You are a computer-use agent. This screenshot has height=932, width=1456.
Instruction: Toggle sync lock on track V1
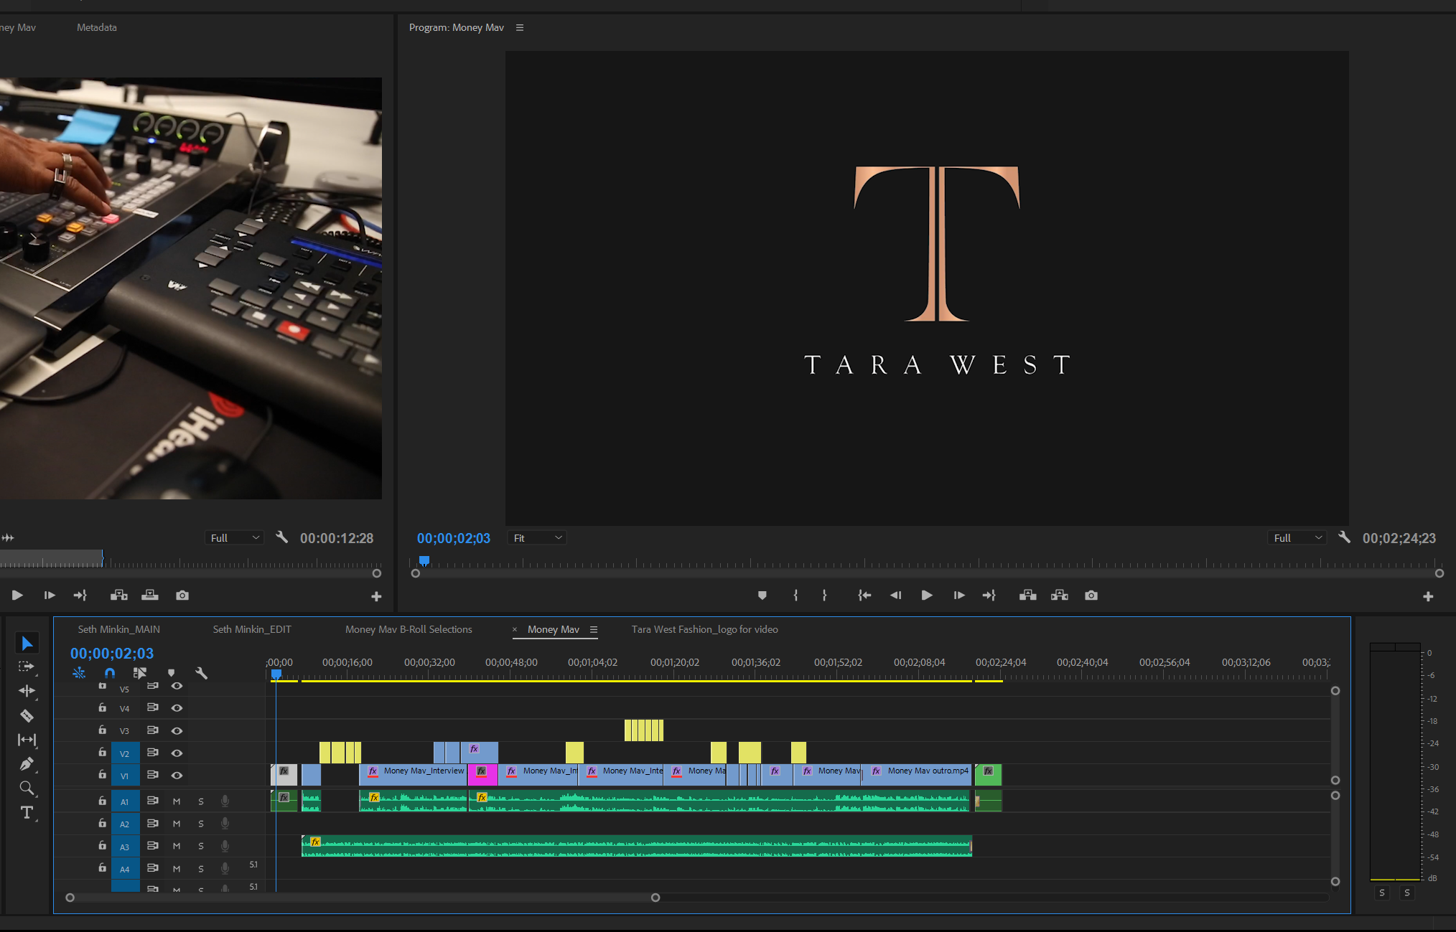coord(152,775)
